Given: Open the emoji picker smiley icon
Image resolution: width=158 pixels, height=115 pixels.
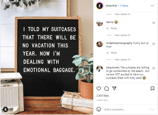Looking at the screenshot, I should [99, 109].
